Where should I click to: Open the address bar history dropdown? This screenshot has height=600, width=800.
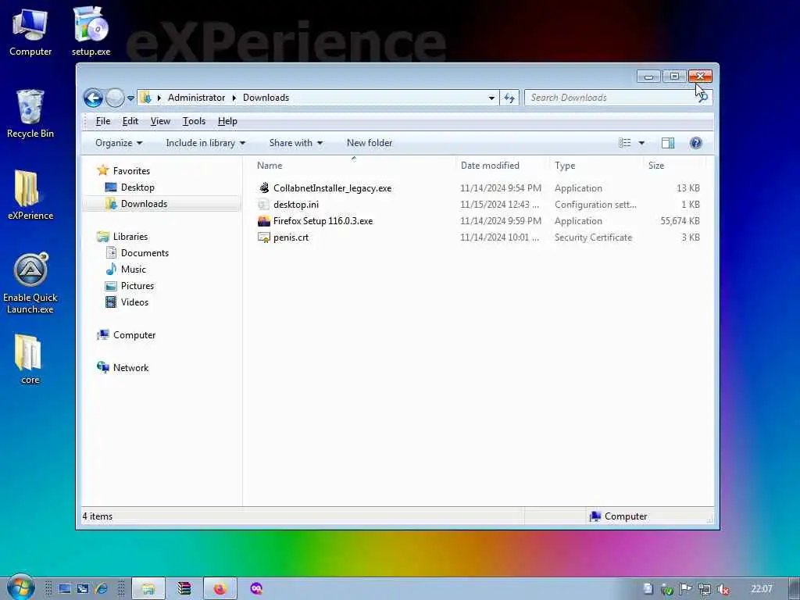[x=491, y=98]
